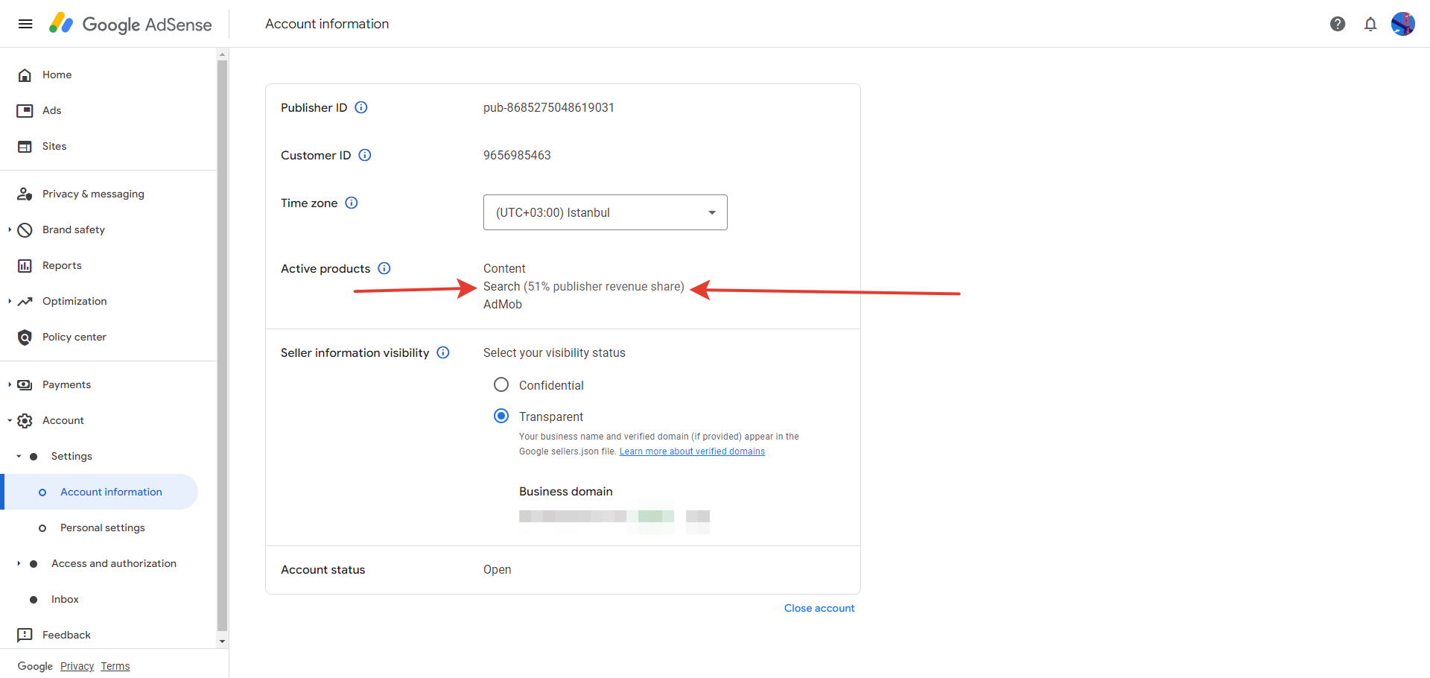Open Policy center menu item

pos(74,337)
